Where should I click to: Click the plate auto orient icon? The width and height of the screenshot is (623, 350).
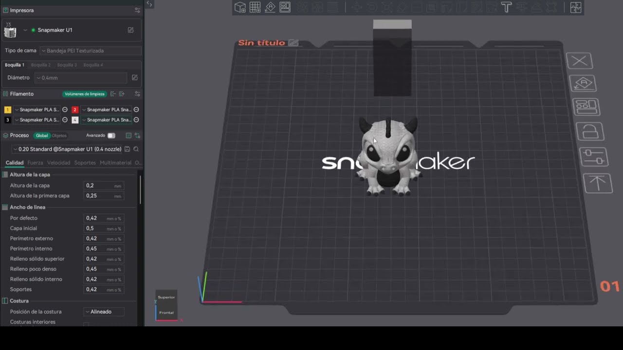583,84
